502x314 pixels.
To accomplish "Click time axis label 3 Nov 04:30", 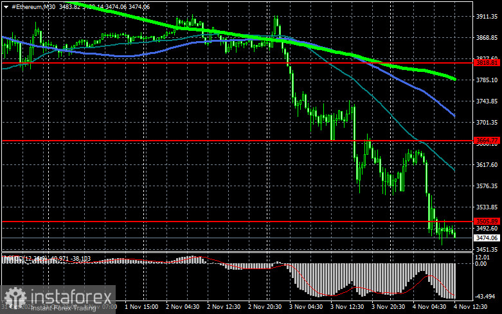I will (306, 307).
